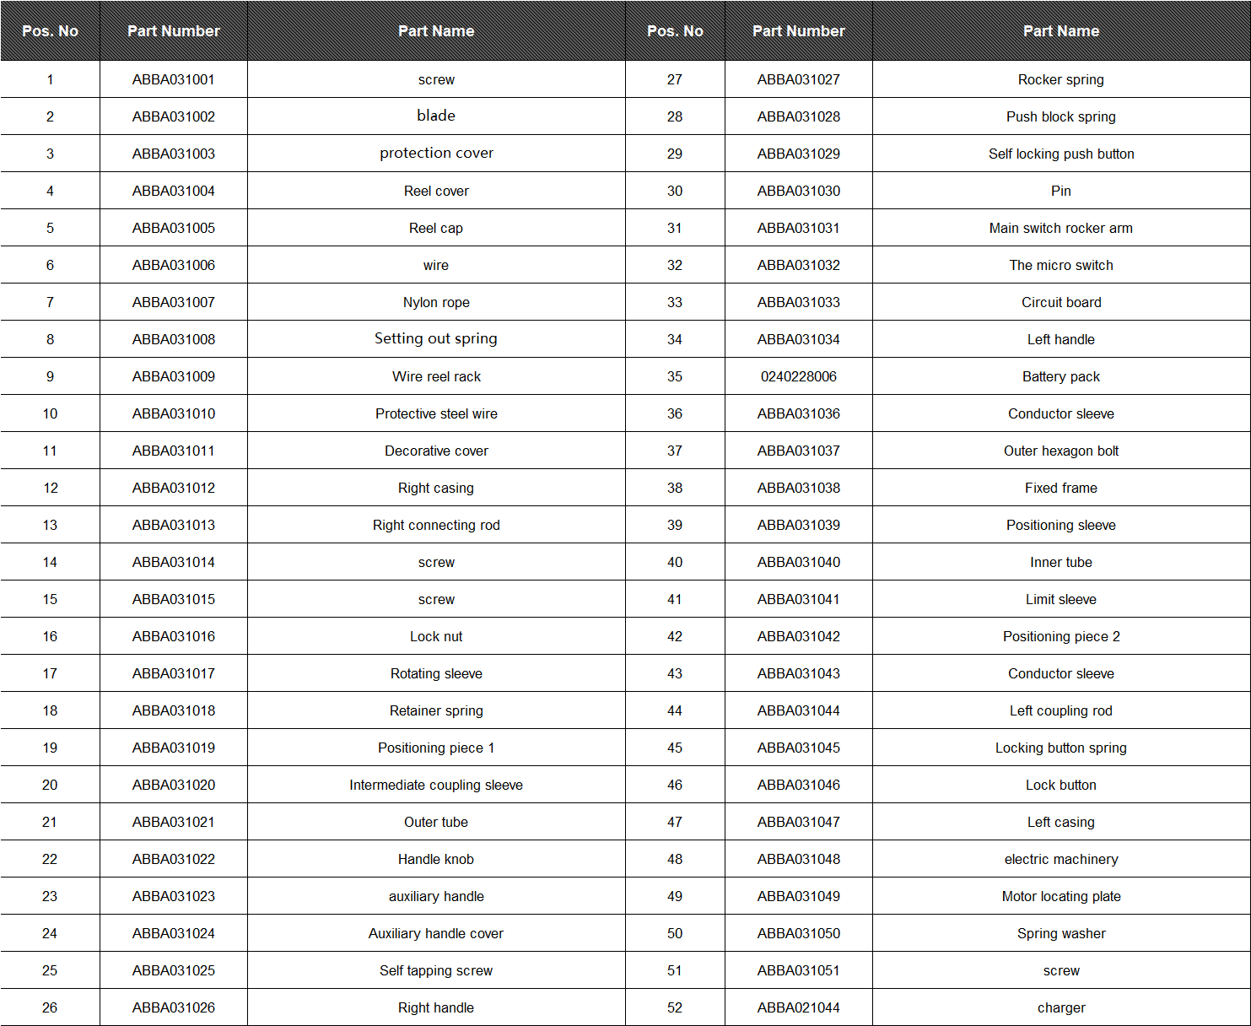The height and width of the screenshot is (1026, 1251).
Task: Select part number ABBA021044
Action: click(x=798, y=1007)
